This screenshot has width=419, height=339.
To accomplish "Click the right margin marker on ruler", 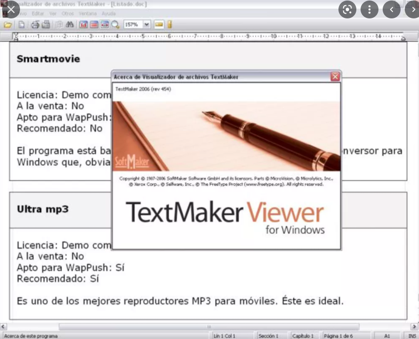I will (x=403, y=38).
